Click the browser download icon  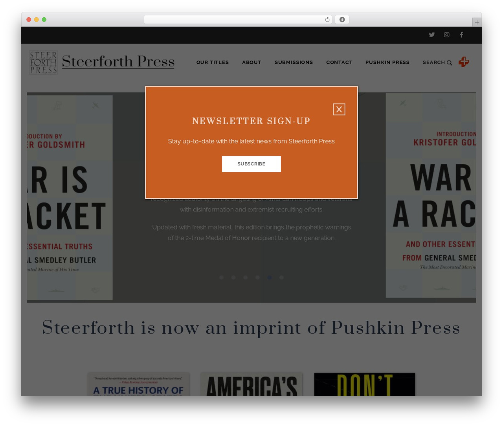coord(342,20)
